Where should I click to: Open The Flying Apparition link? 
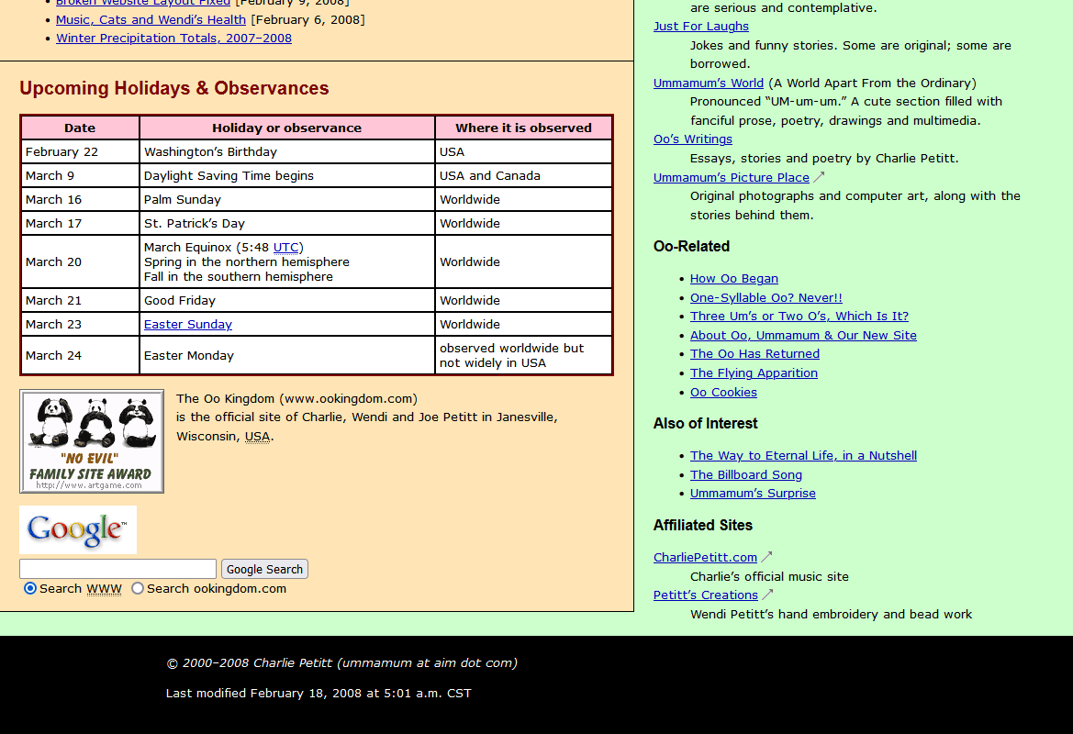coord(754,373)
